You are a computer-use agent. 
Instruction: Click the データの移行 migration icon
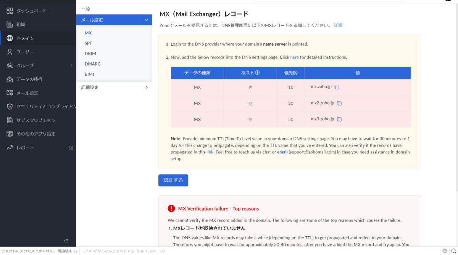(x=10, y=79)
